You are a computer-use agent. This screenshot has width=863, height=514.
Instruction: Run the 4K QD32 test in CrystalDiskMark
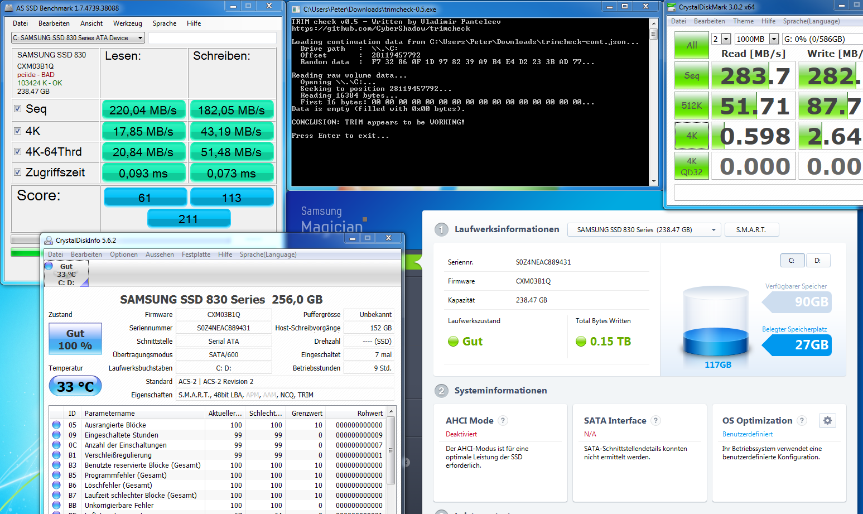tap(692, 166)
